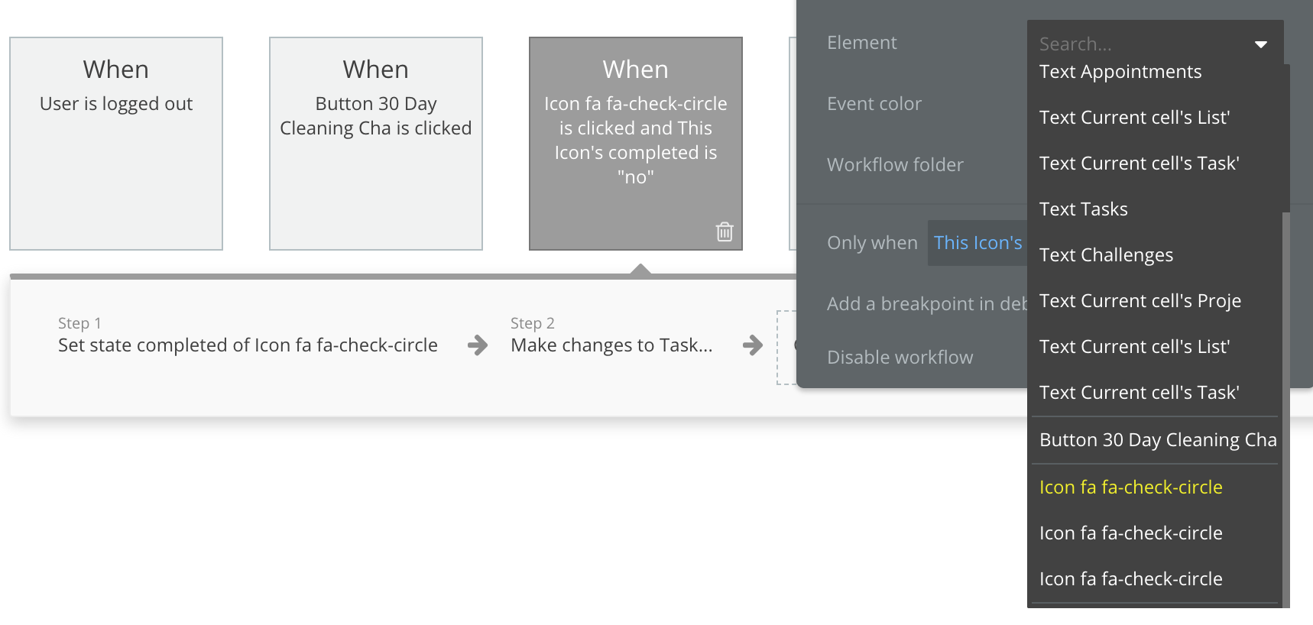Click the arrow after Step 2
This screenshot has width=1313, height=625.
coord(752,345)
